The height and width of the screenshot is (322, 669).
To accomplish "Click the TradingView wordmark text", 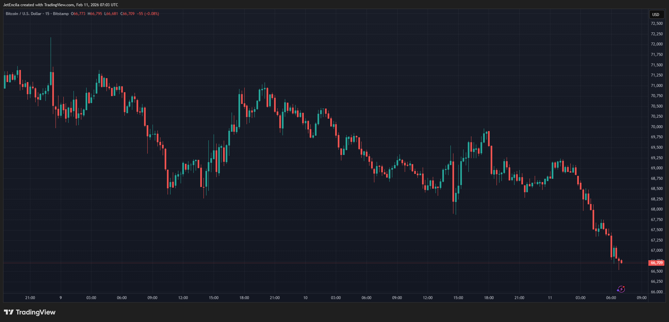I will 36,312.
